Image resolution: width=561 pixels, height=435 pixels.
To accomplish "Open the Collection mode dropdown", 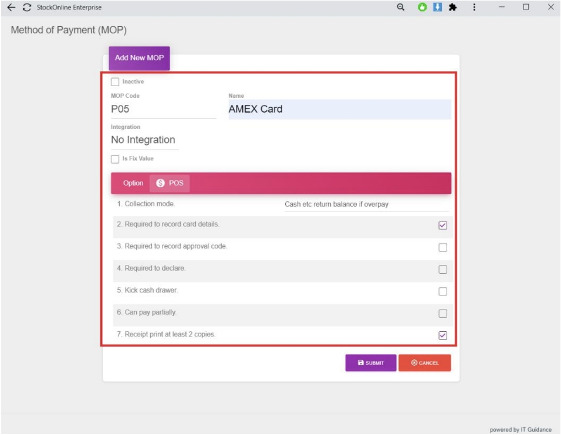I will tap(366, 205).
